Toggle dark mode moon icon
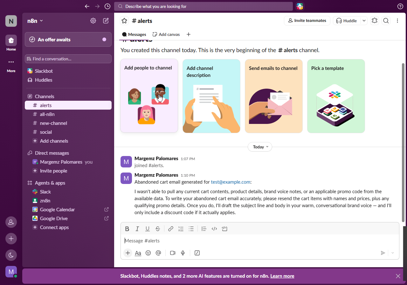The width and height of the screenshot is (407, 285). (11, 255)
